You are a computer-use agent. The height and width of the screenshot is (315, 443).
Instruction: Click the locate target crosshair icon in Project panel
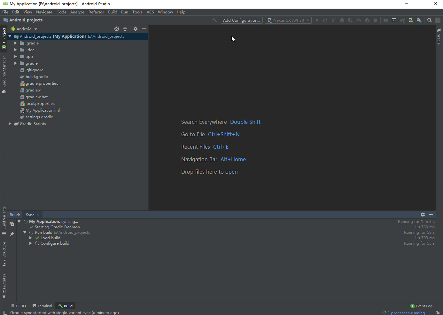tap(117, 29)
